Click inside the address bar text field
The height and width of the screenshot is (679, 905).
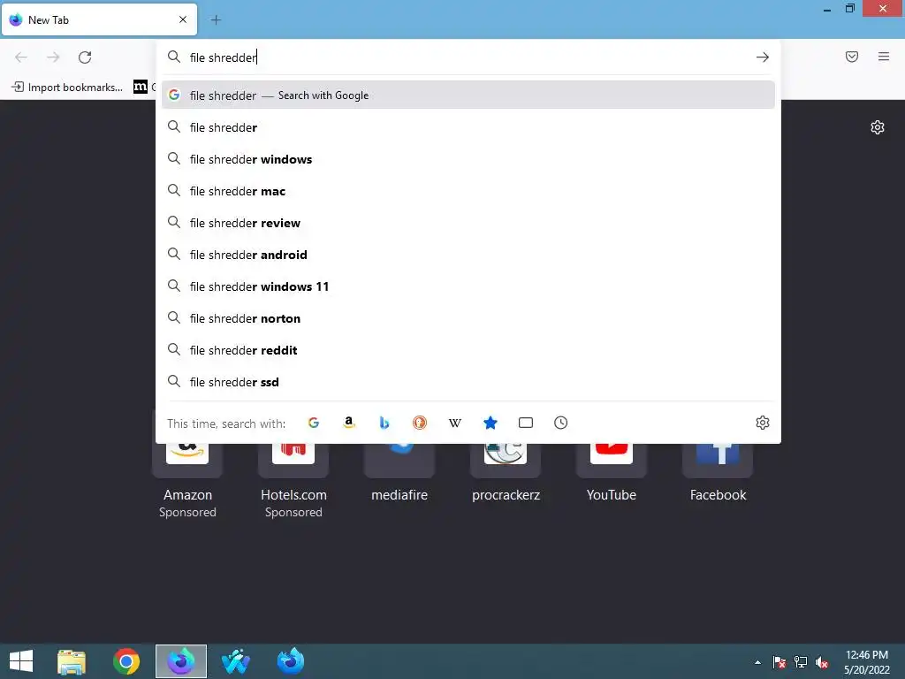coord(468,57)
